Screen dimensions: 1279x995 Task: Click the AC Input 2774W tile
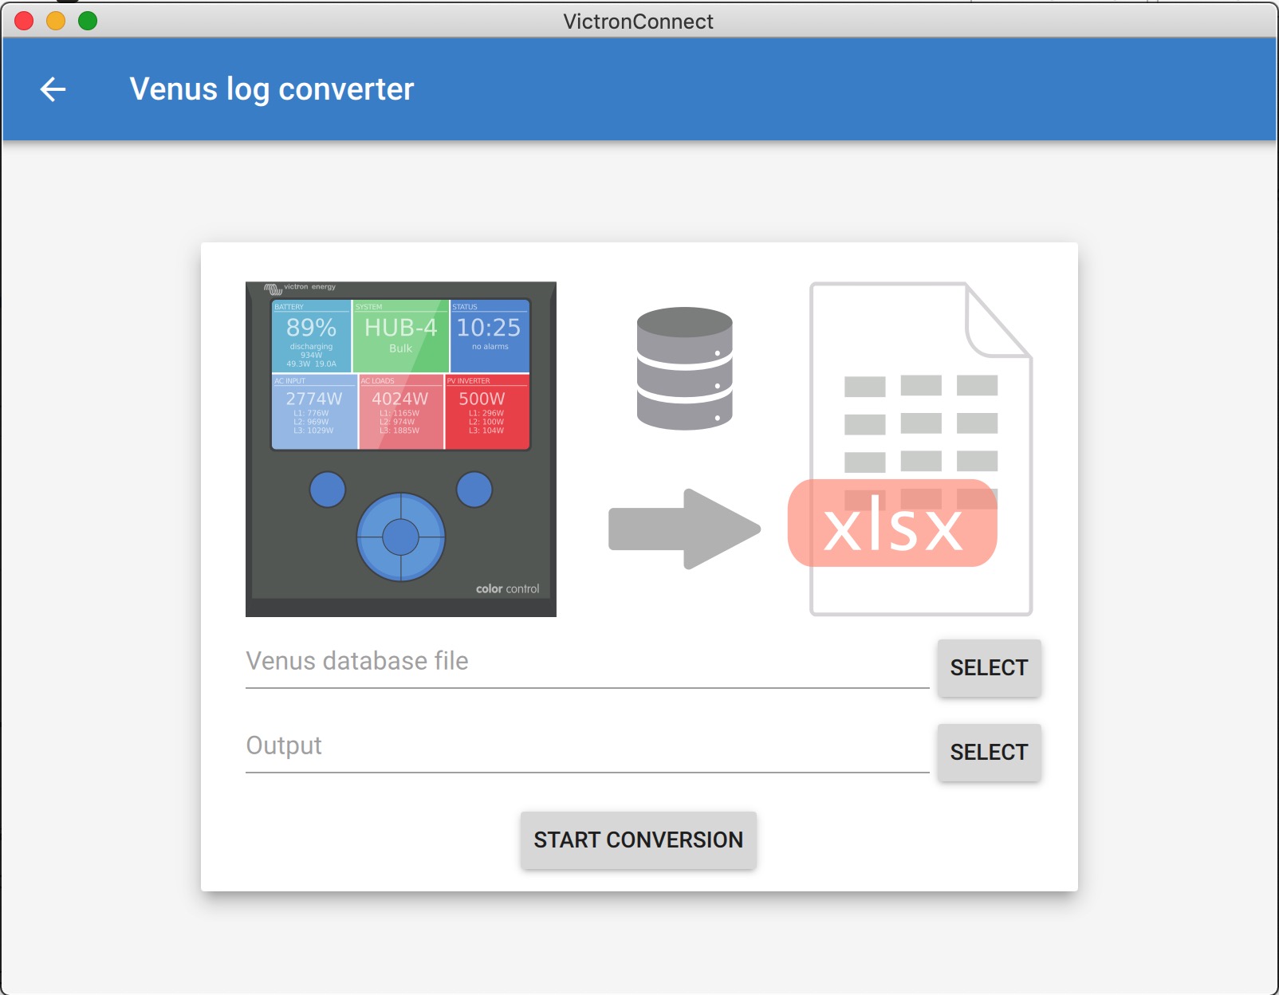point(314,412)
